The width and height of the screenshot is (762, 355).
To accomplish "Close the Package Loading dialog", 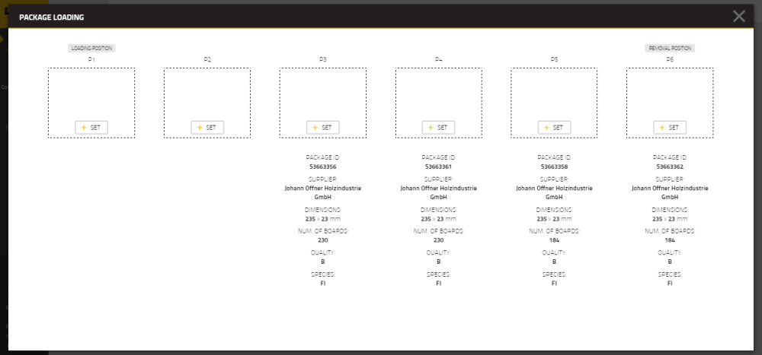I will coord(738,16).
